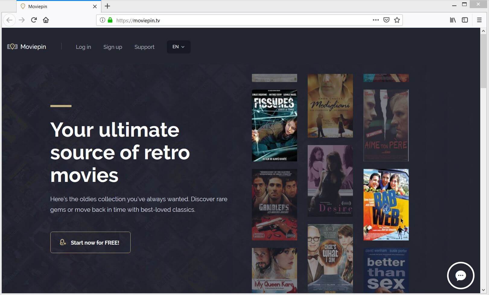Open the That's What I Am poster

(x=330, y=259)
